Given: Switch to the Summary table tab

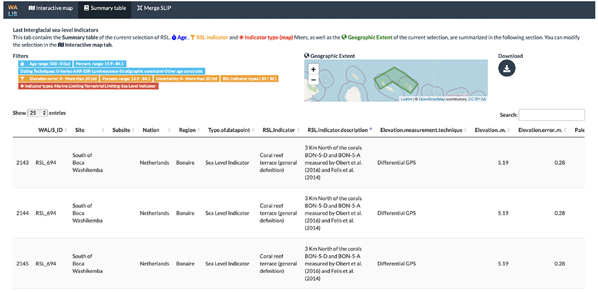Looking at the screenshot, I should tap(105, 8).
